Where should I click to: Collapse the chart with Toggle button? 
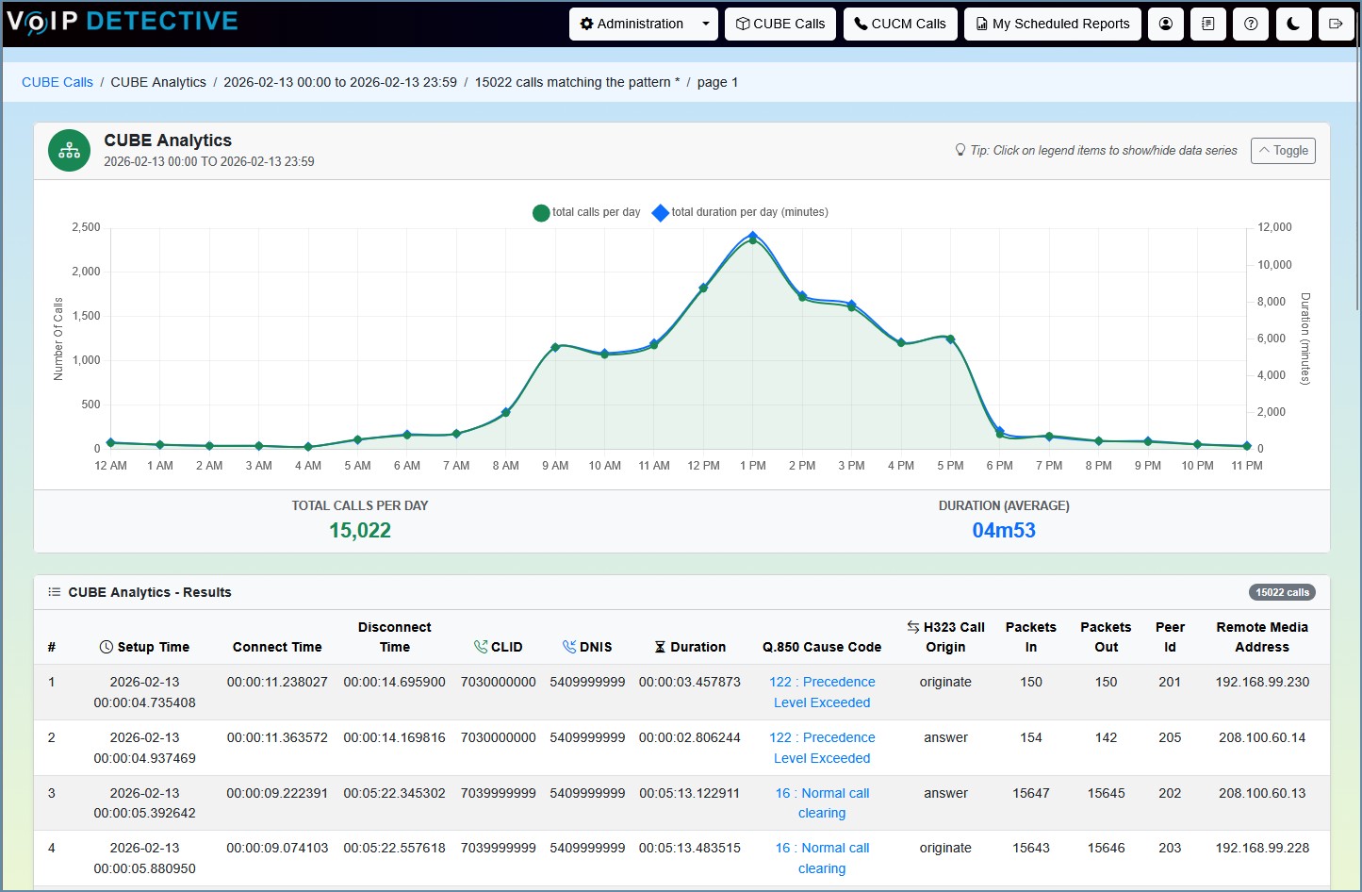tap(1283, 151)
